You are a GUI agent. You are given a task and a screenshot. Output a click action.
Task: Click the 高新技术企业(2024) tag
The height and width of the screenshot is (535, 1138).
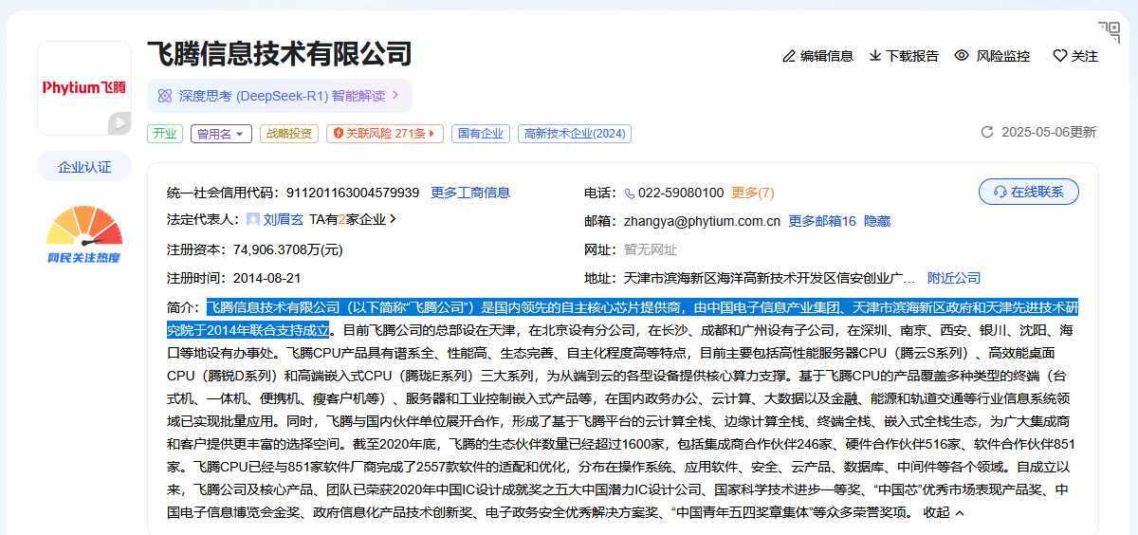[575, 134]
